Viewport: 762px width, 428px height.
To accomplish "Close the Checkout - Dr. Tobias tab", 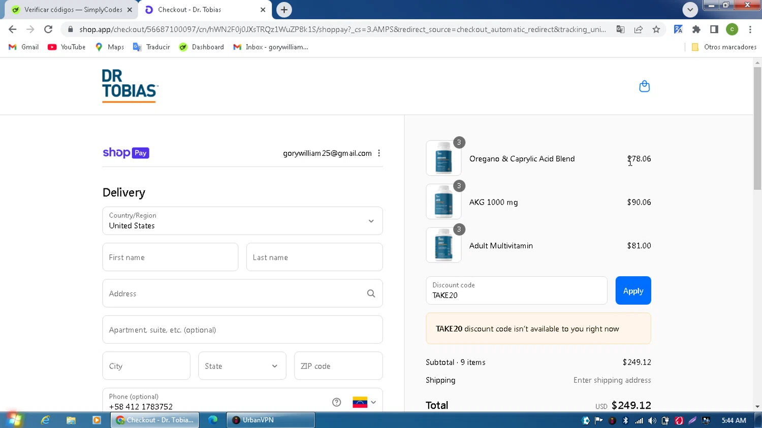I will (263, 10).
